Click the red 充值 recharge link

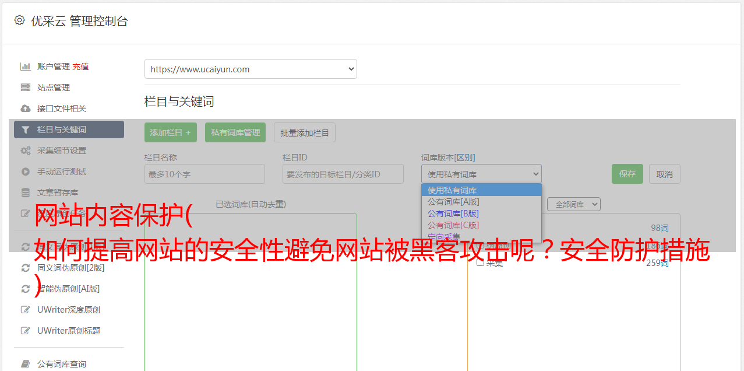pyautogui.click(x=80, y=66)
